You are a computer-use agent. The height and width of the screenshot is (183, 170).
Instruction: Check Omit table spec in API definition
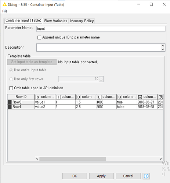tap(11, 88)
